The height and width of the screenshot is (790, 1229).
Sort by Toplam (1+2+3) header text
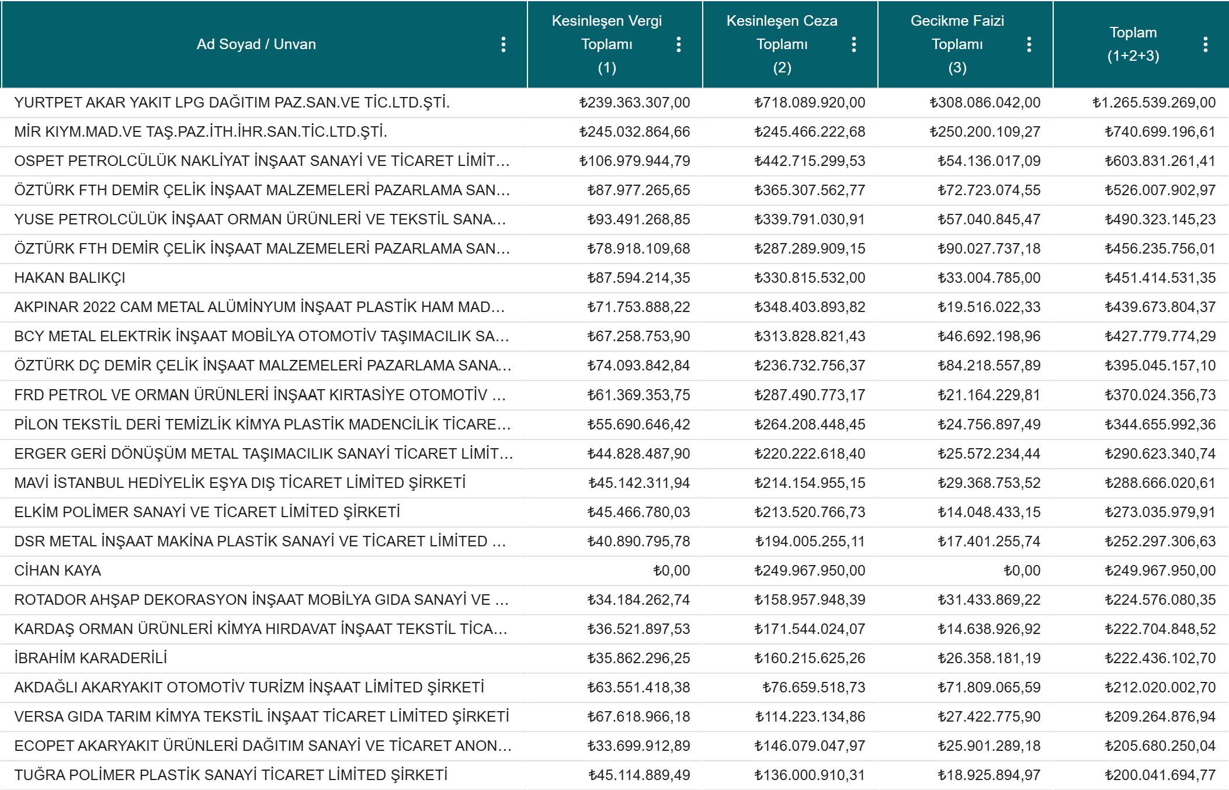pyautogui.click(x=1133, y=44)
